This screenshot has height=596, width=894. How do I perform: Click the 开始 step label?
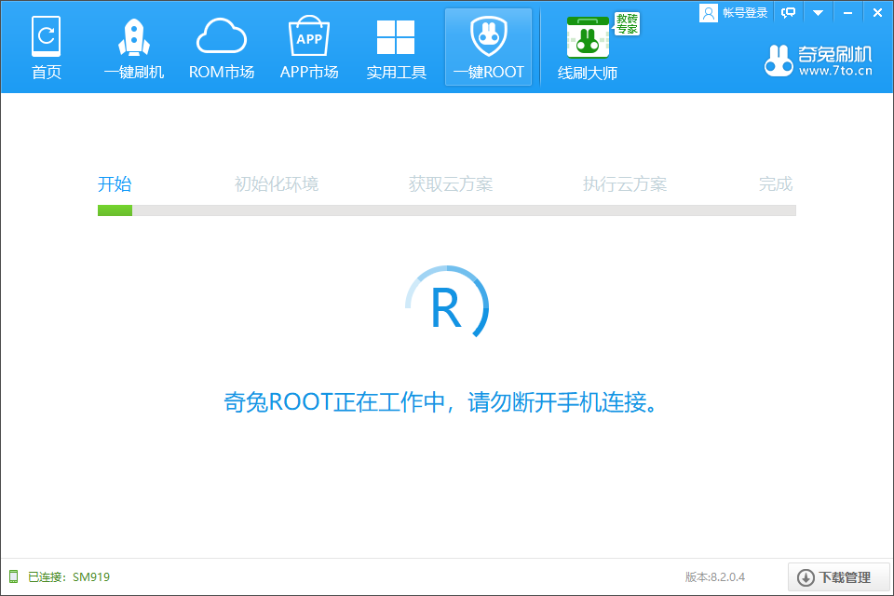[x=115, y=184]
